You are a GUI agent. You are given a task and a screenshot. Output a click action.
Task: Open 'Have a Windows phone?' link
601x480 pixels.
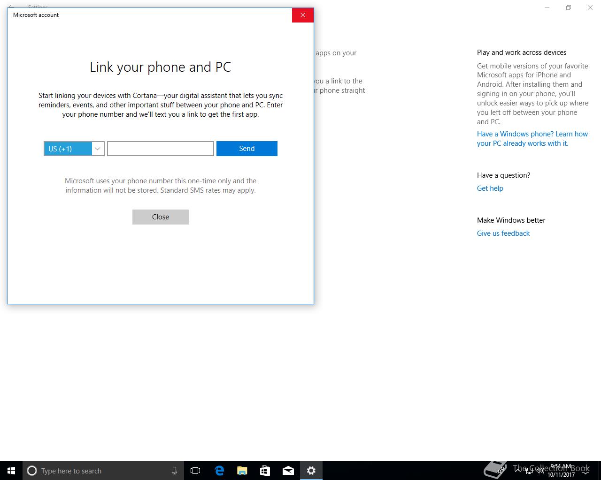[x=532, y=139]
